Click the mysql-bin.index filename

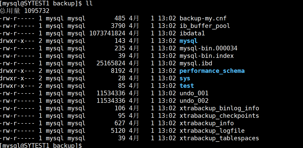tap(207, 56)
